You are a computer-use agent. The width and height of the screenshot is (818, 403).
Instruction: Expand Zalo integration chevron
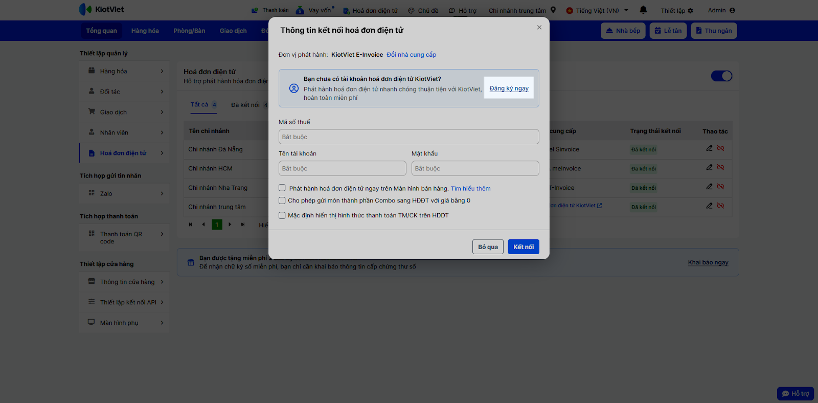point(162,193)
